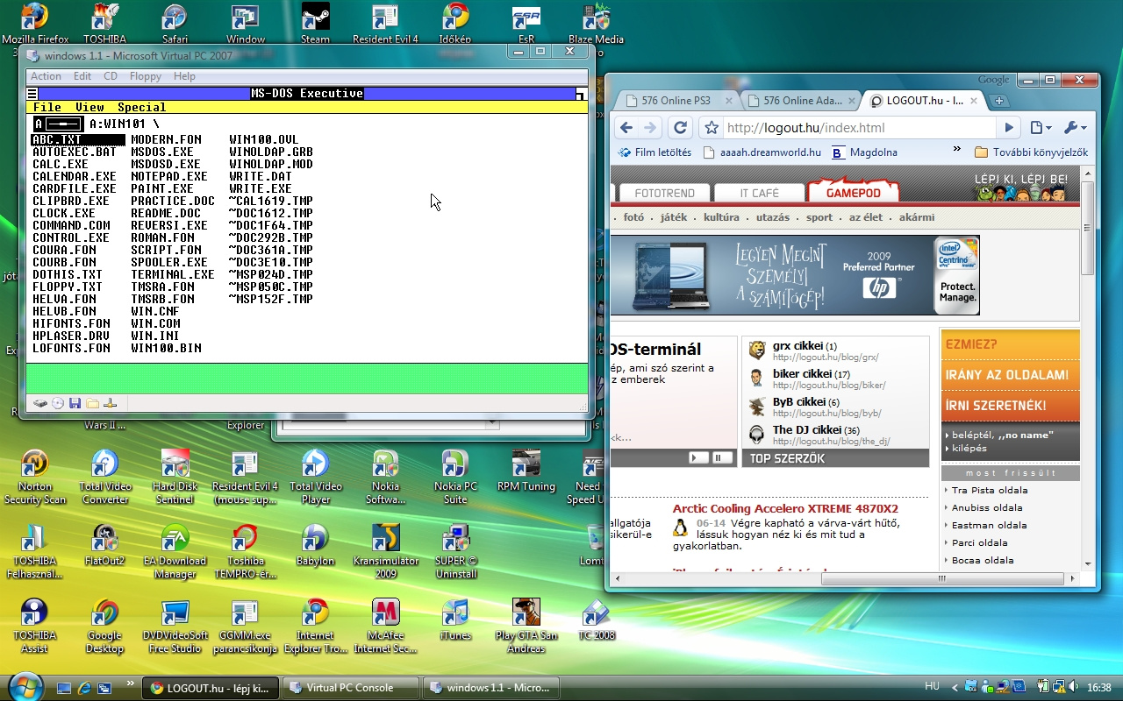1123x701 pixels.
Task: Switch to 576 Online PS3 tab
Action: [676, 101]
